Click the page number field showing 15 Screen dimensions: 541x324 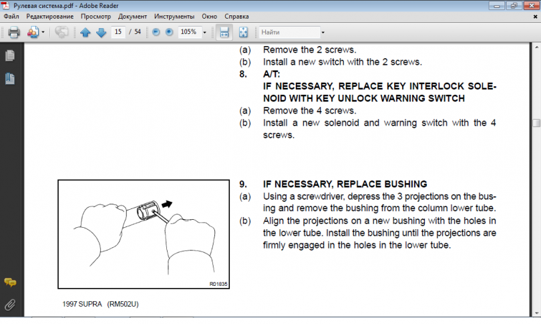tap(118, 32)
